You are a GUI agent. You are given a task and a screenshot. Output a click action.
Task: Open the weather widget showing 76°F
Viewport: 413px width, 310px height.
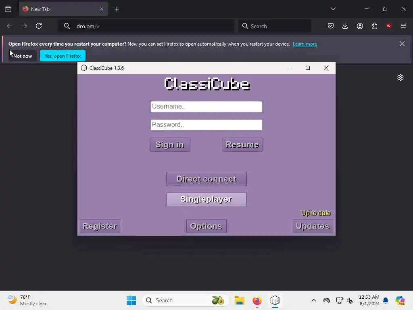[27, 300]
